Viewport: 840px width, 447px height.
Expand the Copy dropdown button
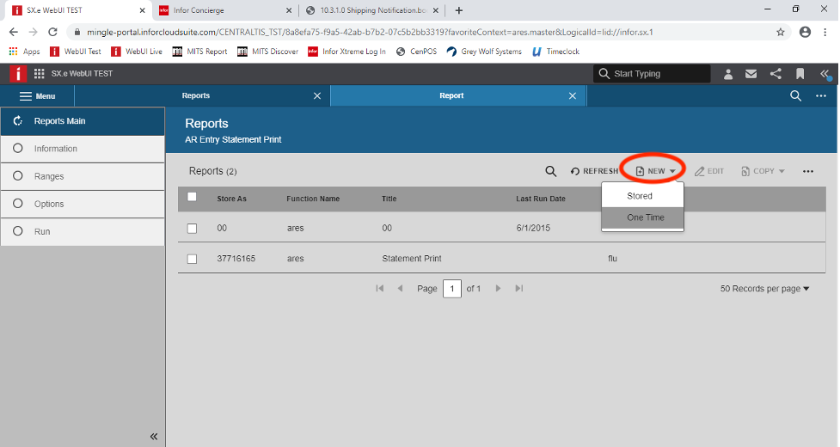pos(763,171)
